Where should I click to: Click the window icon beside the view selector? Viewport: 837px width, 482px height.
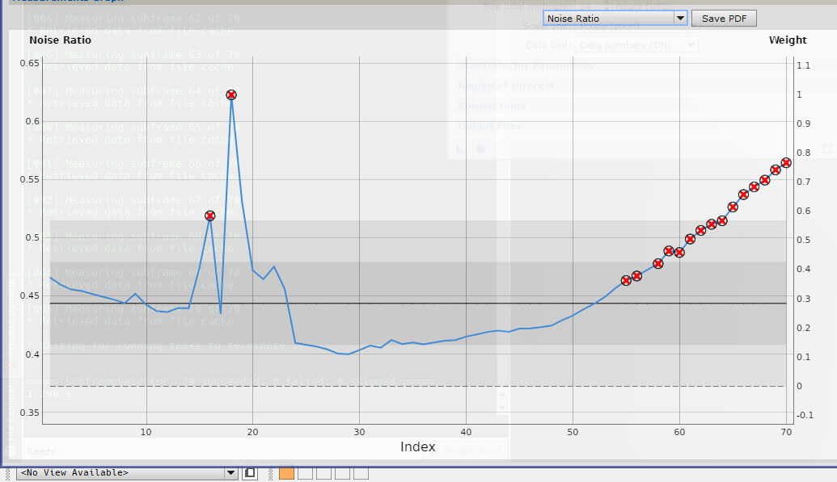pyautogui.click(x=249, y=473)
